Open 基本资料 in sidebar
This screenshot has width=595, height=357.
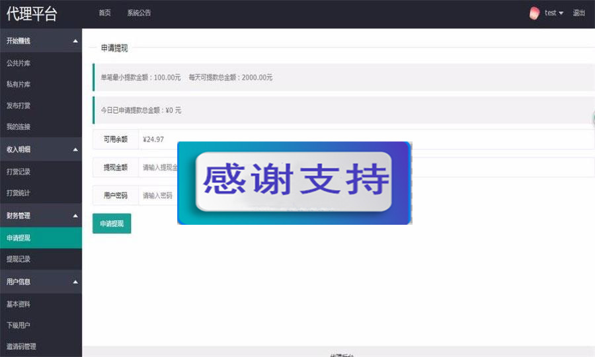[41, 304]
